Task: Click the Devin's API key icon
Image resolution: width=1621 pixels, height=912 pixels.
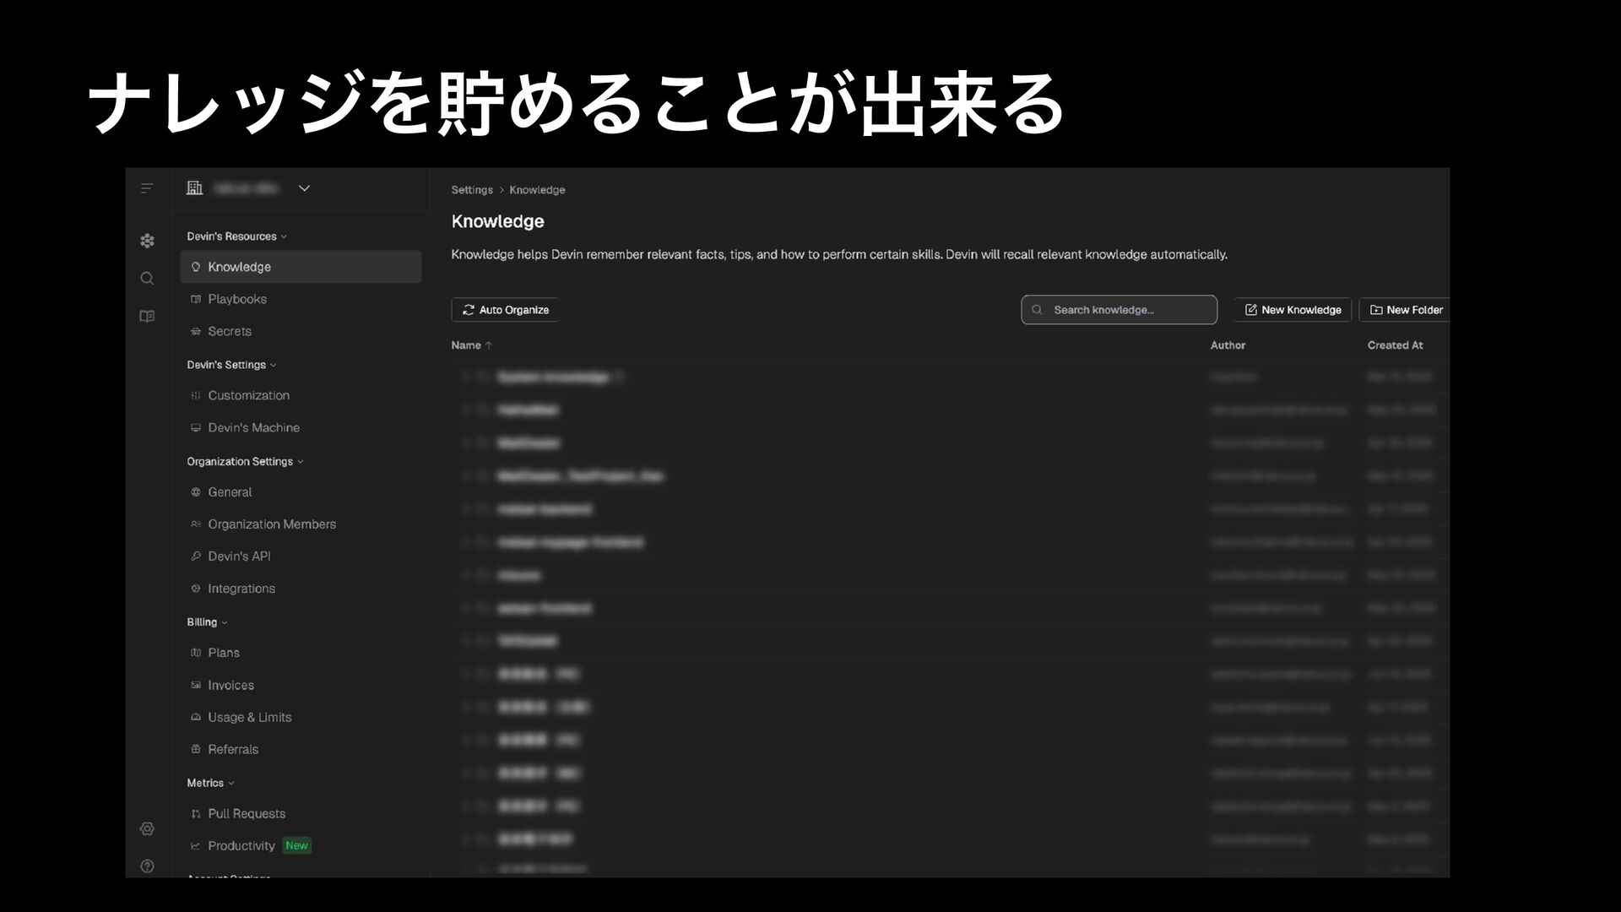Action: pos(196,556)
